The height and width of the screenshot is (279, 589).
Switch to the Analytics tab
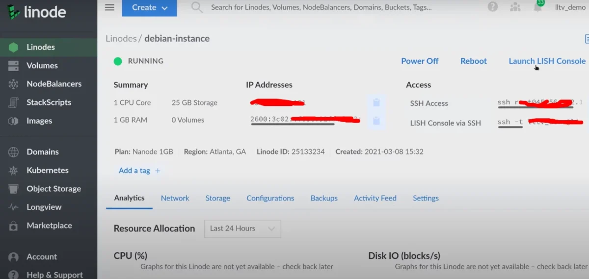pos(129,198)
